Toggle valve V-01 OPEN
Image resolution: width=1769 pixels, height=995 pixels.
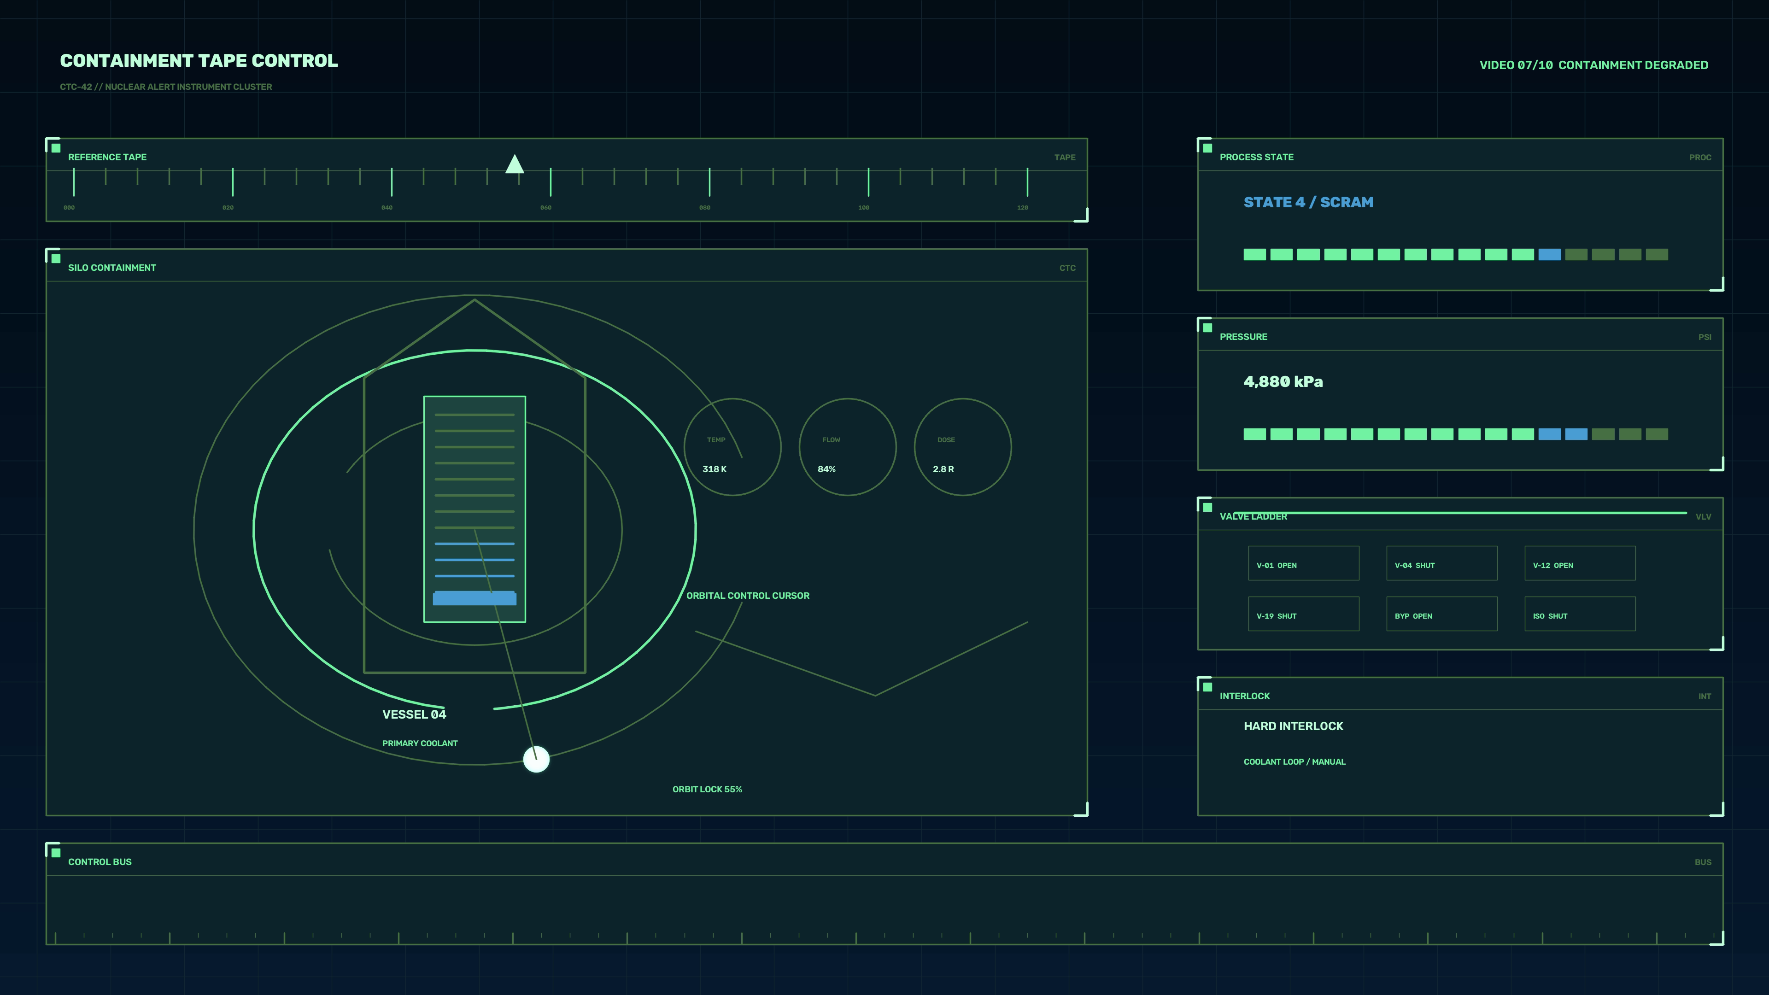[x=1303, y=563]
